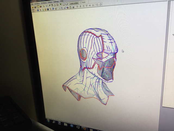The image size is (174, 131).
Task: Toggle the light bulb icon
Action: point(38,7)
